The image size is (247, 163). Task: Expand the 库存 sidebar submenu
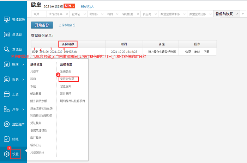coord(23,109)
